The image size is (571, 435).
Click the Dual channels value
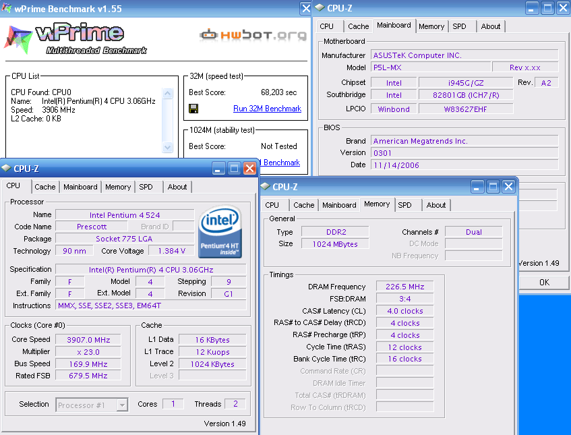pyautogui.click(x=473, y=232)
